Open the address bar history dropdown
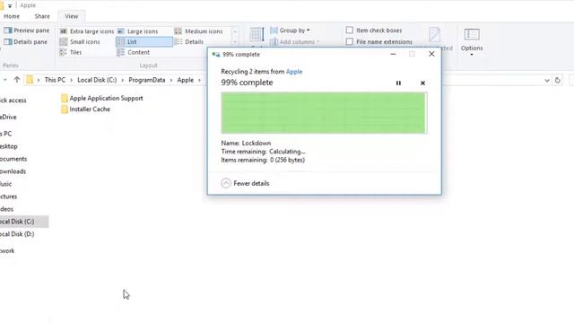Screen dimensions: 574x323 546,80
